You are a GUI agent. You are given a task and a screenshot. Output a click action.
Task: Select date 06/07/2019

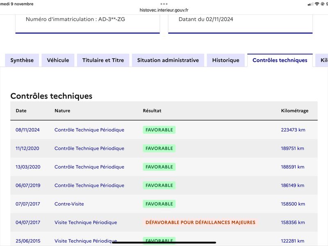coord(28,185)
